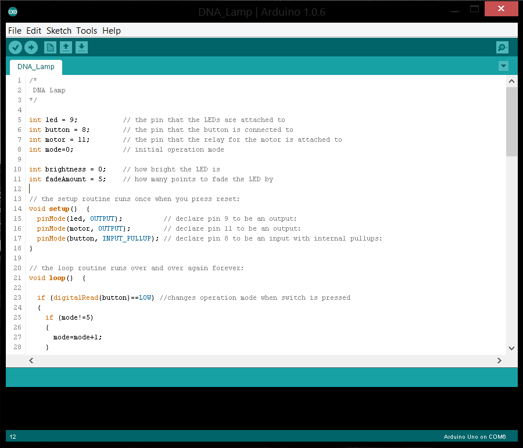This screenshot has width=523, height=448.
Task: Open a sketch using the Open icon
Action: tap(66, 47)
